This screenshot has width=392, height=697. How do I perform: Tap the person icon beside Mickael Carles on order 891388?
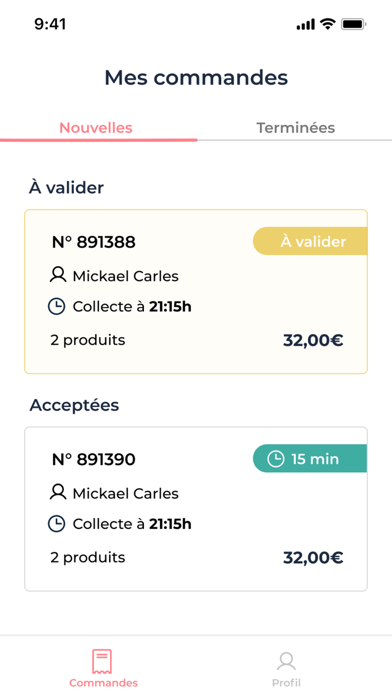(x=57, y=275)
